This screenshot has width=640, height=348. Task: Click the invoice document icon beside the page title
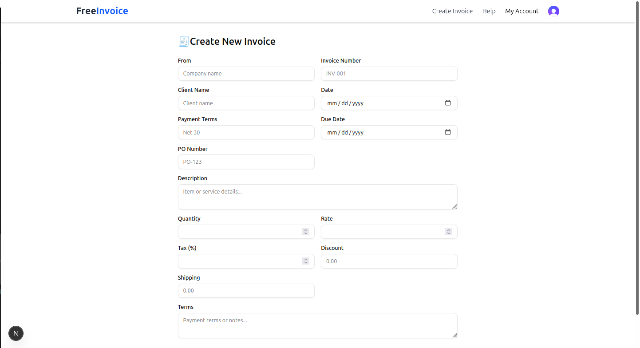[x=183, y=41]
